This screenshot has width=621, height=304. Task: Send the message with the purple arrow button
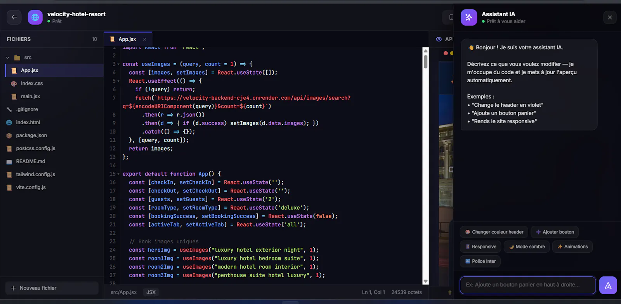pos(608,285)
